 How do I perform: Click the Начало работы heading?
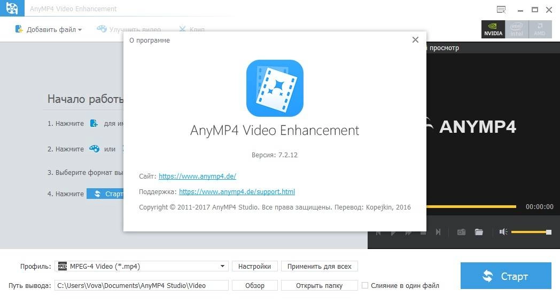(x=85, y=99)
